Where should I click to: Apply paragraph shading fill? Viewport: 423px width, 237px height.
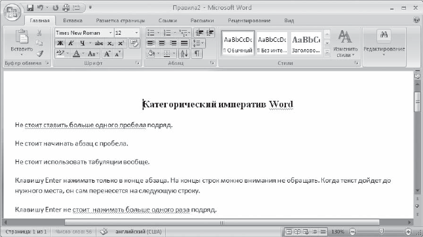151,54
